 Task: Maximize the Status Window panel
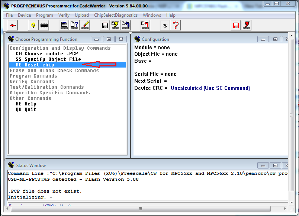coord(275,166)
